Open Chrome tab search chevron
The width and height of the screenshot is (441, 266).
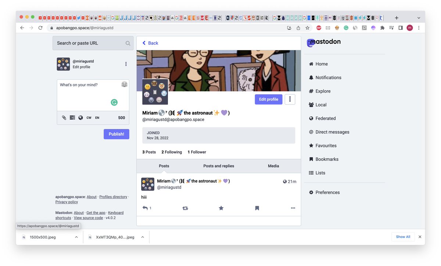[419, 18]
